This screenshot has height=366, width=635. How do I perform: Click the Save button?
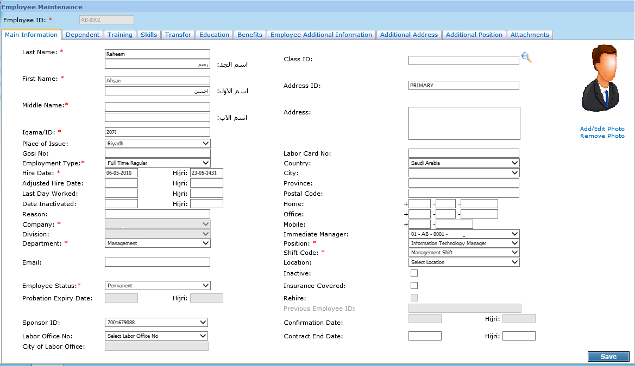click(608, 357)
